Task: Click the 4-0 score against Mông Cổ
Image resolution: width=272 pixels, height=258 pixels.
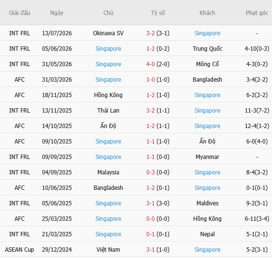Action: pos(151,64)
